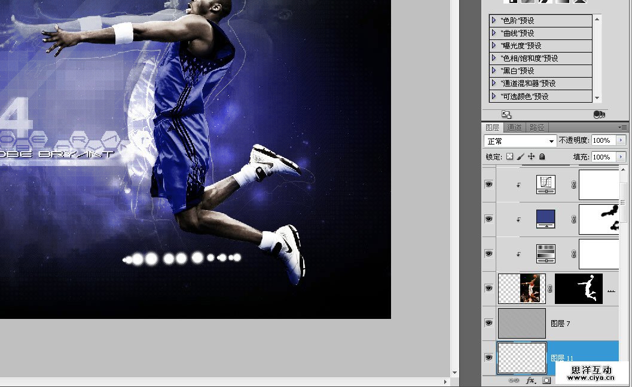Click the lock image pixels brush icon

(x=520, y=156)
